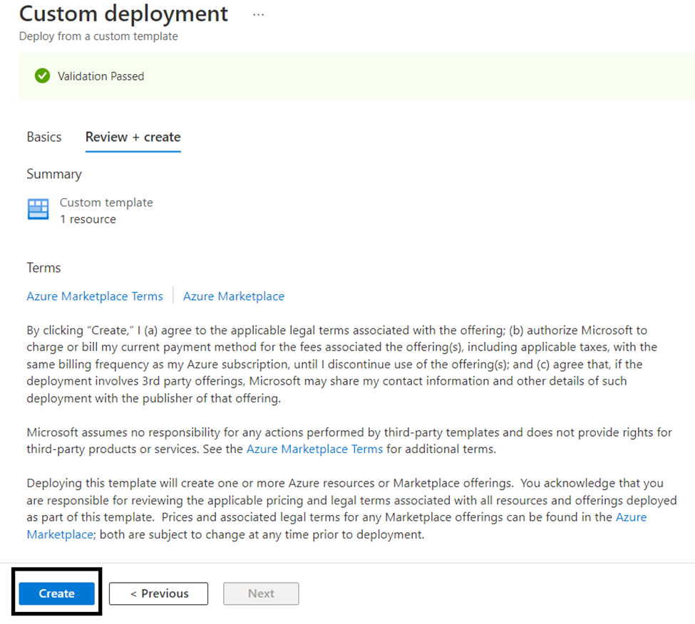Open Azure Marketplace Terms link under Terms heading
The image size is (695, 624).
tap(95, 296)
